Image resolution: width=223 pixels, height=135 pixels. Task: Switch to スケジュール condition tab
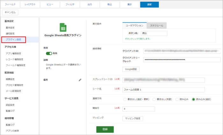(x=157, y=25)
